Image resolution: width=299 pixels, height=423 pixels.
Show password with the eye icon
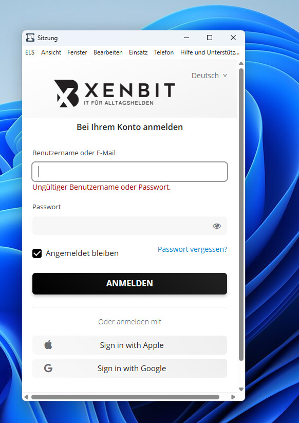[216, 226]
